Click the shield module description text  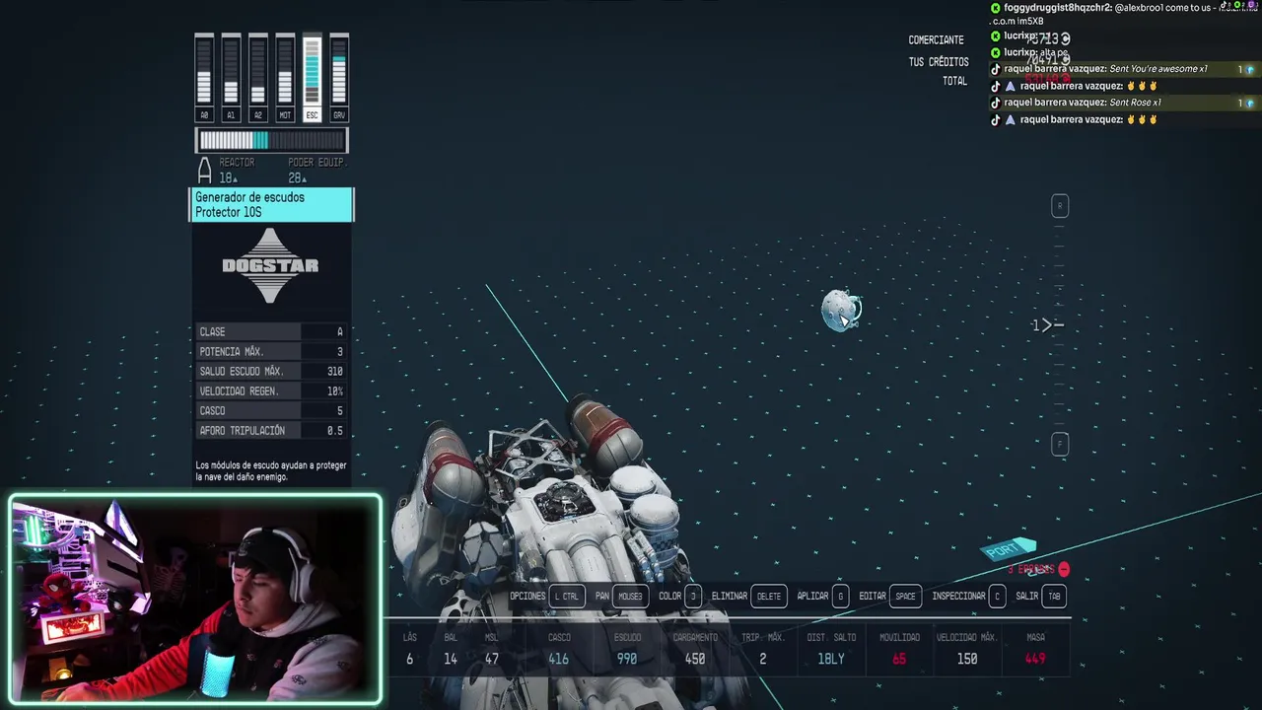[271, 471]
